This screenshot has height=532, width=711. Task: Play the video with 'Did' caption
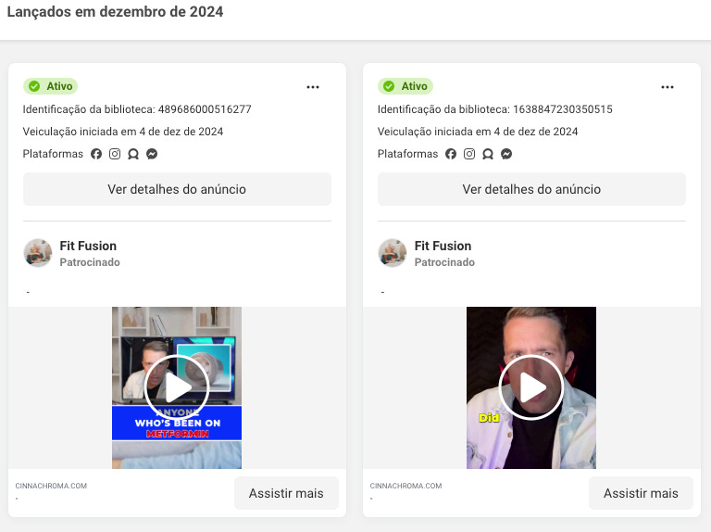pos(531,387)
